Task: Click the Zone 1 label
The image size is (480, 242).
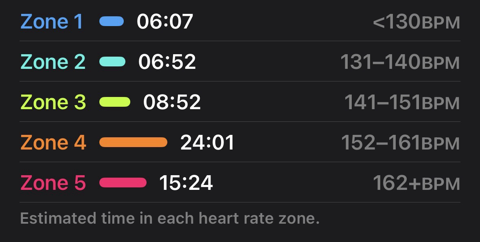Action: coord(52,22)
